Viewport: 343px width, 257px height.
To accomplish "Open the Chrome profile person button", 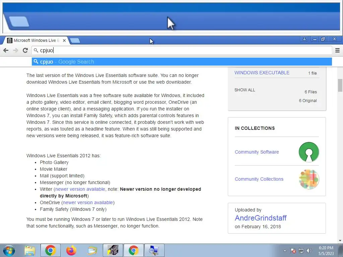I will (304, 39).
